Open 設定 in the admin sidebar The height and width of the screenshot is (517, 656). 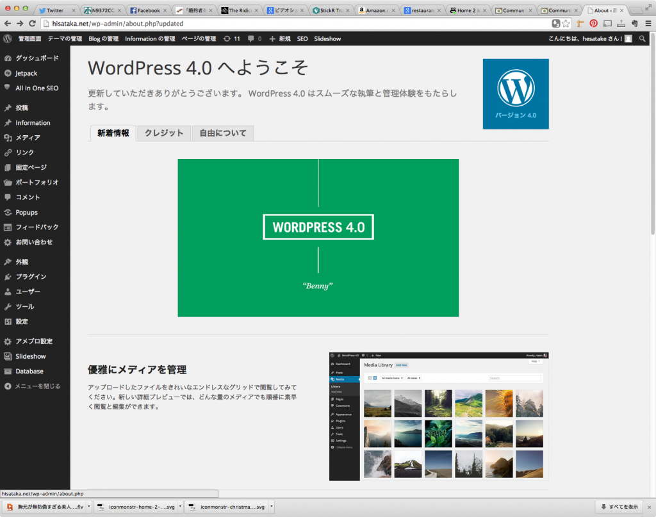coord(22,321)
